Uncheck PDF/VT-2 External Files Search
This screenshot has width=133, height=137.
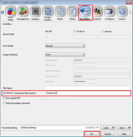point(4,93)
